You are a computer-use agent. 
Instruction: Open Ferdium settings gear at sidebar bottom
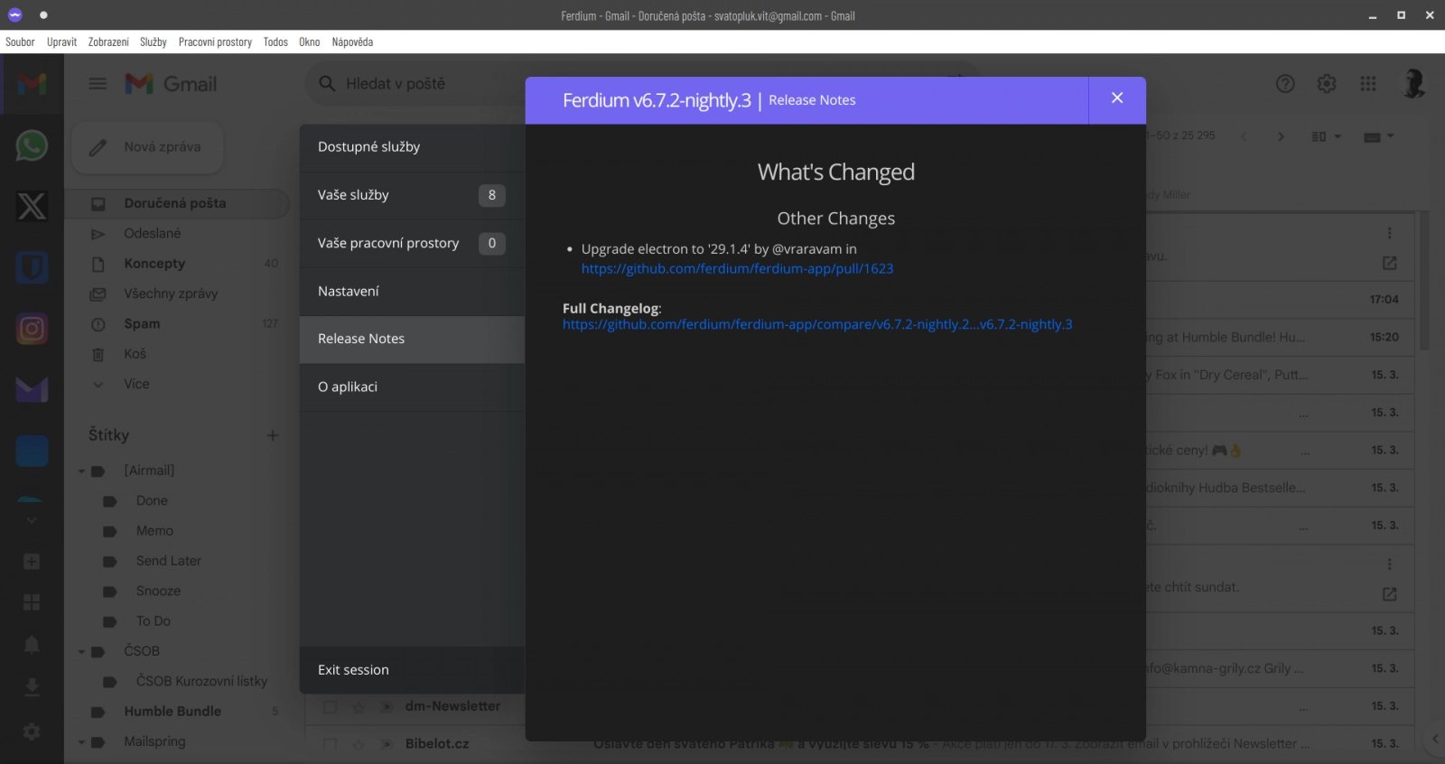click(x=32, y=731)
